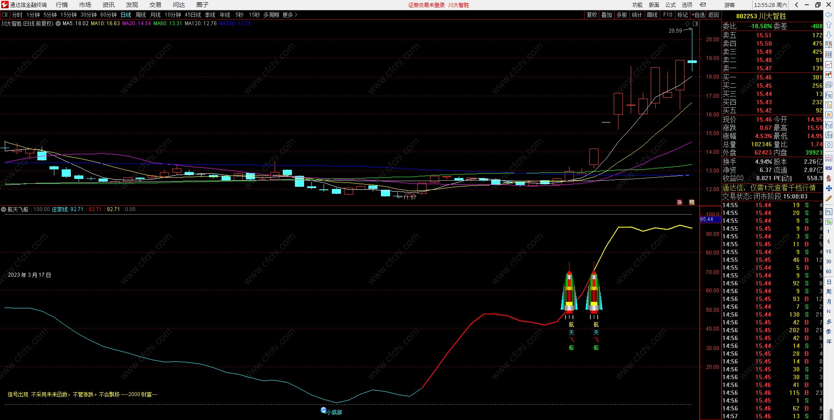
Task: Click the wave indicator chart icon
Action: tap(829, 158)
